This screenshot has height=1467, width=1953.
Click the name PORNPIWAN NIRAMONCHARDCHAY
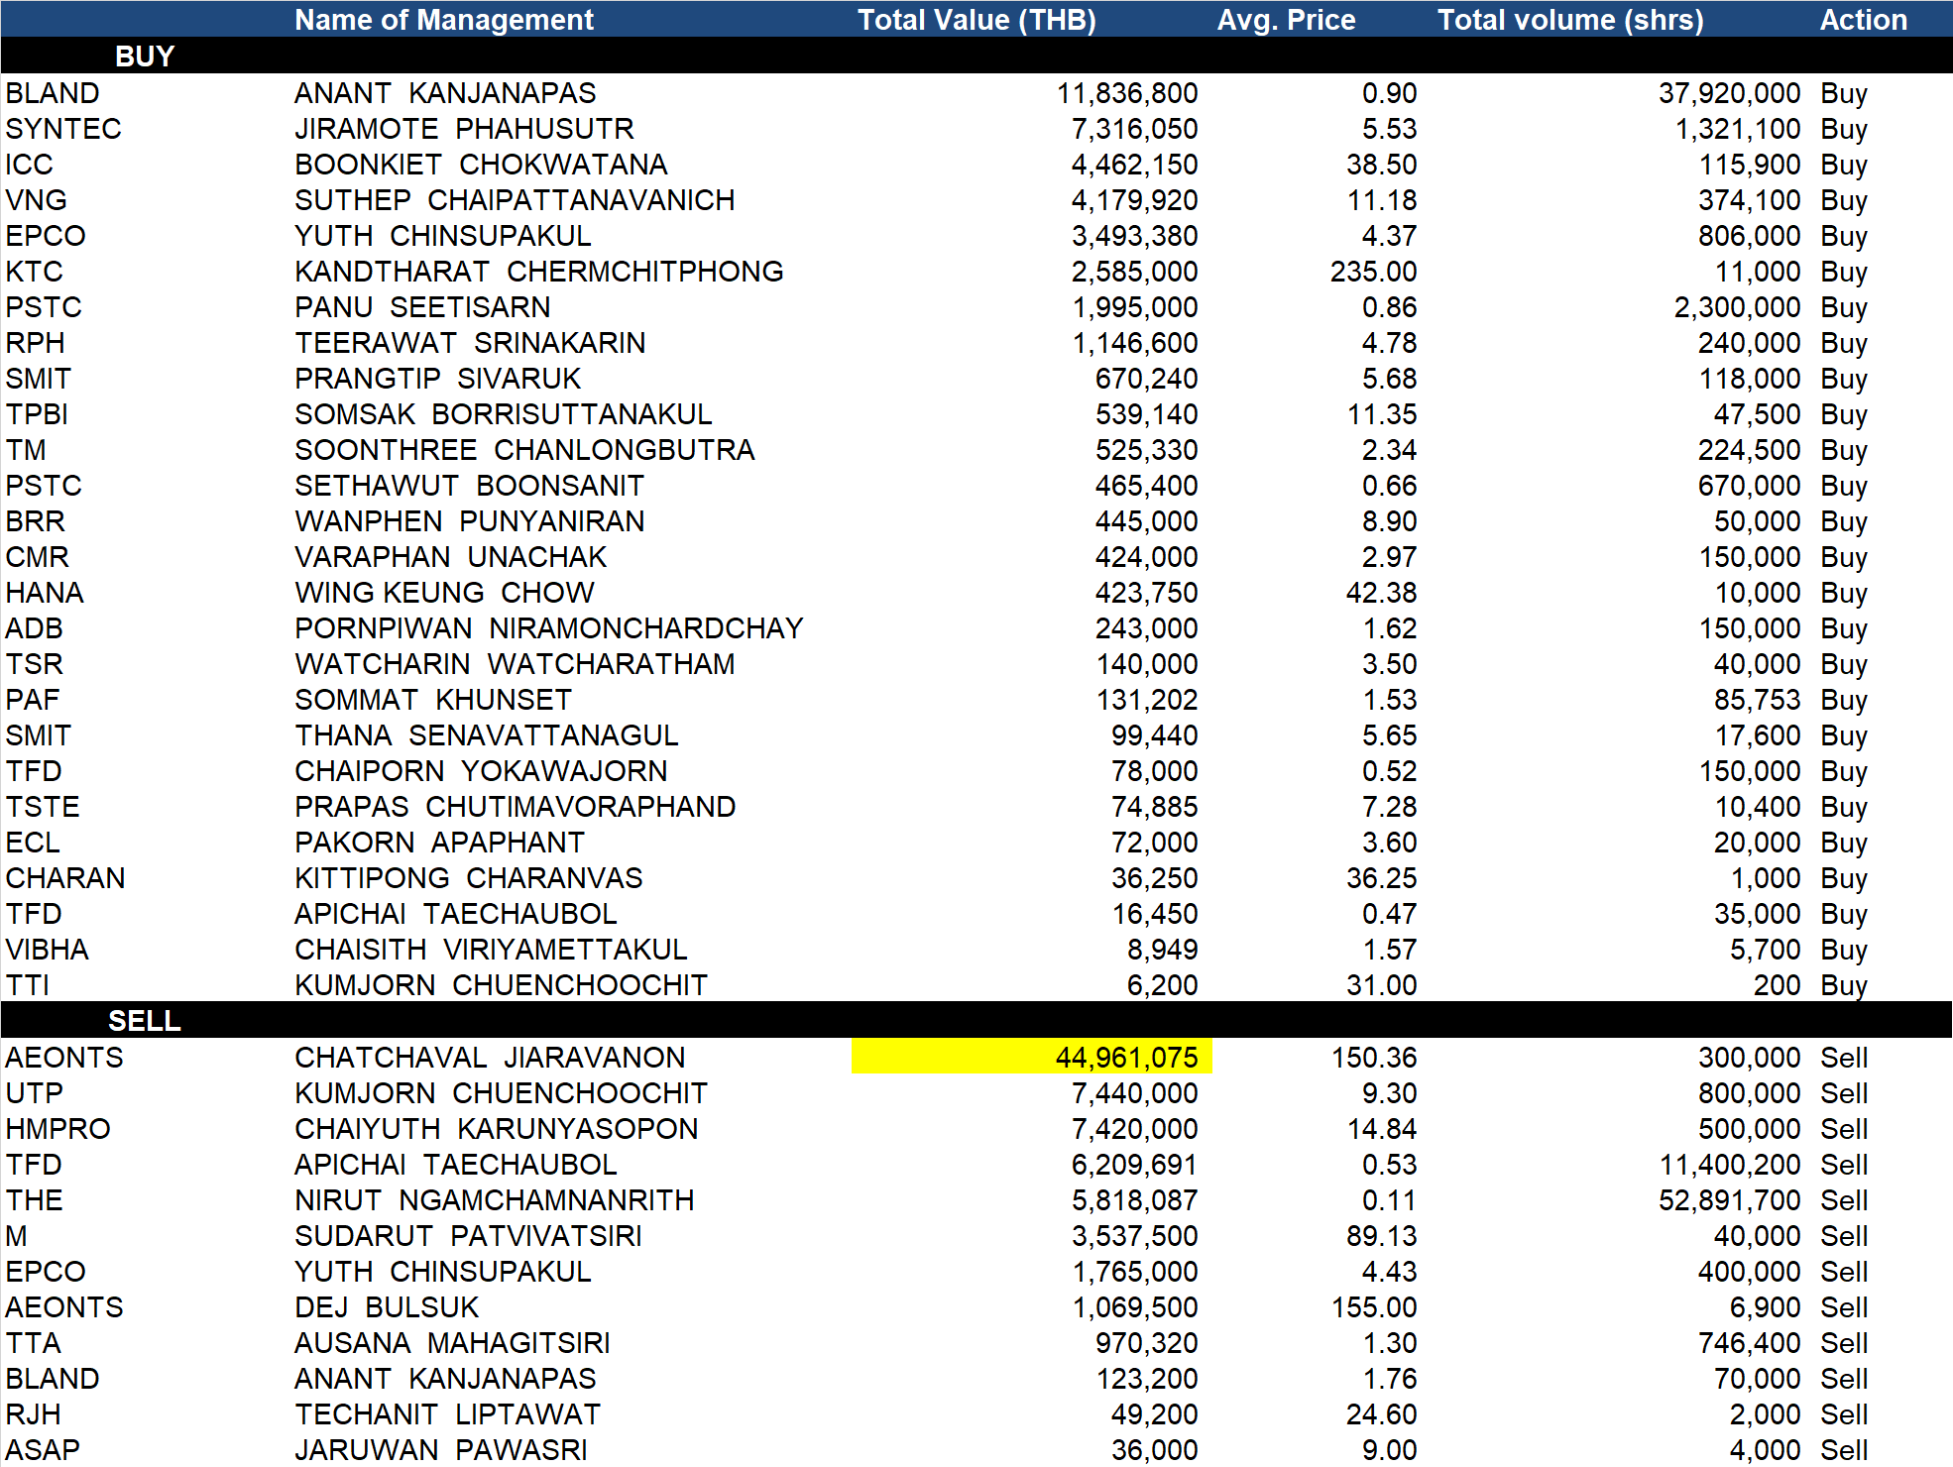coord(549,628)
